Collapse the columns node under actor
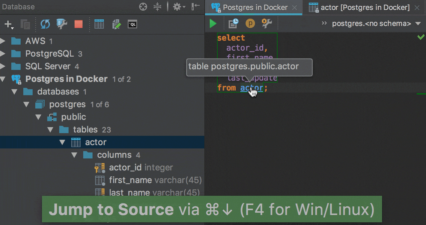Image resolution: width=426 pixels, height=225 pixels. (75, 155)
